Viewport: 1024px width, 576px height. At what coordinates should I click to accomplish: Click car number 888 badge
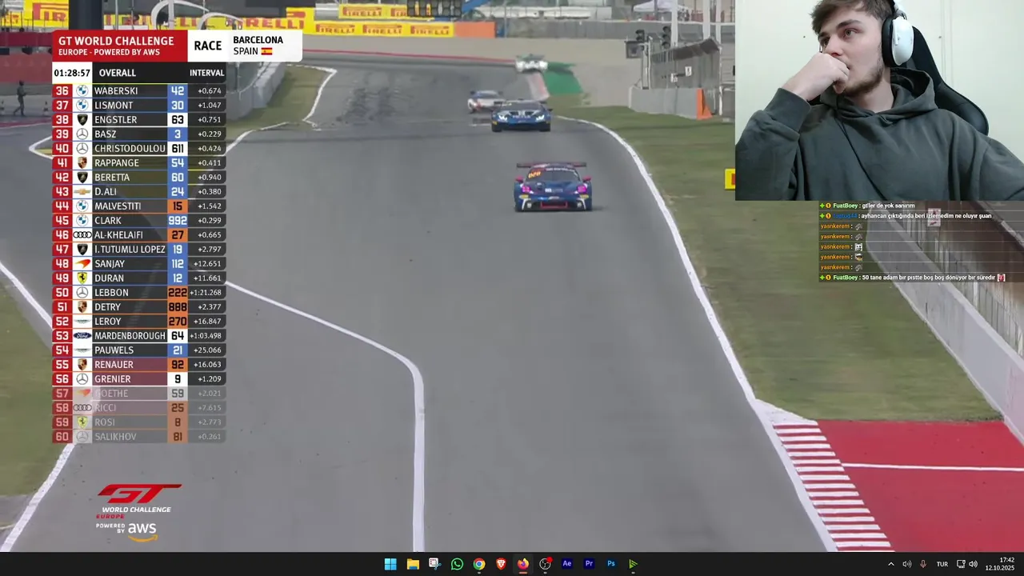click(x=178, y=306)
